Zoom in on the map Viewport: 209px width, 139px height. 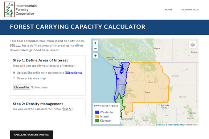tap(95, 43)
